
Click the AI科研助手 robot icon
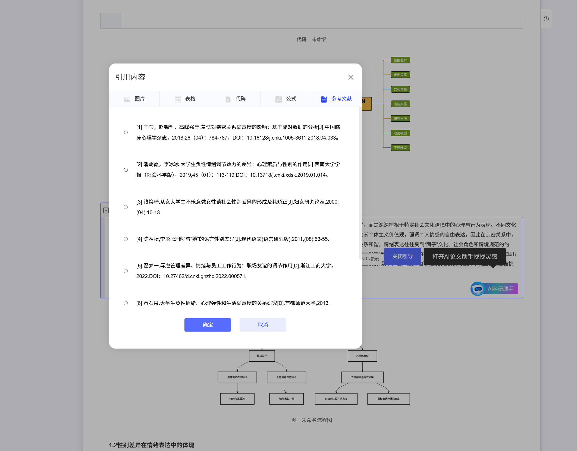(477, 289)
